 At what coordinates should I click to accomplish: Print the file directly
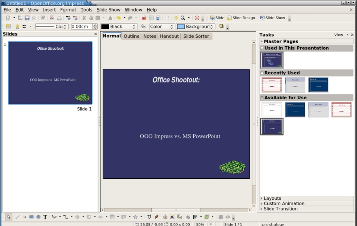(59, 18)
